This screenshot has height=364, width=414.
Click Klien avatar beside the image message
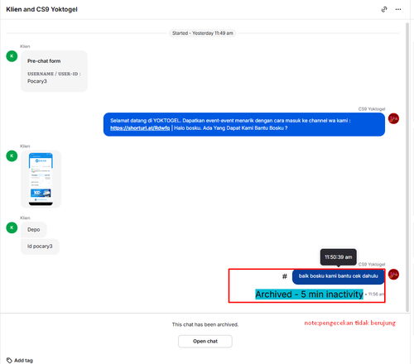coord(12,156)
